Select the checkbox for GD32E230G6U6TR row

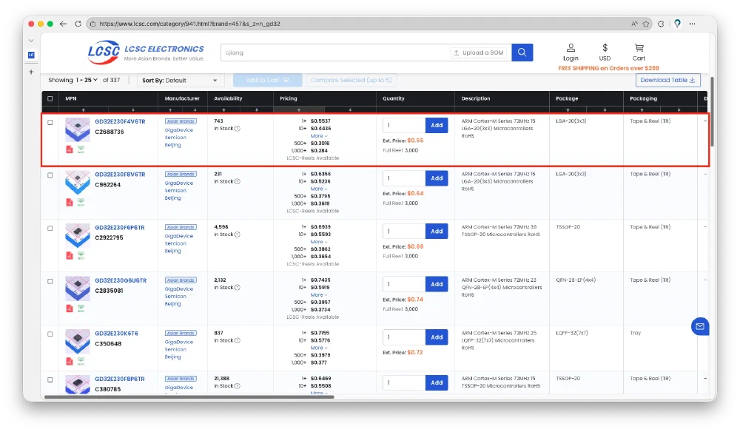(x=50, y=281)
